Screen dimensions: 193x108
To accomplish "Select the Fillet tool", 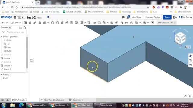I will (x=52, y=23).
